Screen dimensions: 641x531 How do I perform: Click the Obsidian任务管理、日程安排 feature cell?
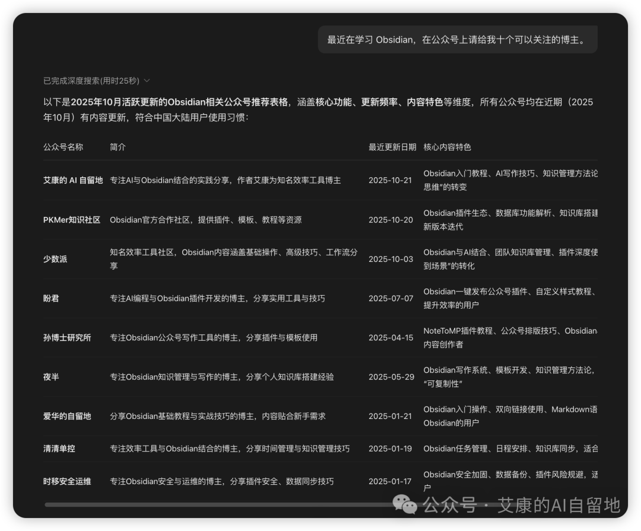510,449
